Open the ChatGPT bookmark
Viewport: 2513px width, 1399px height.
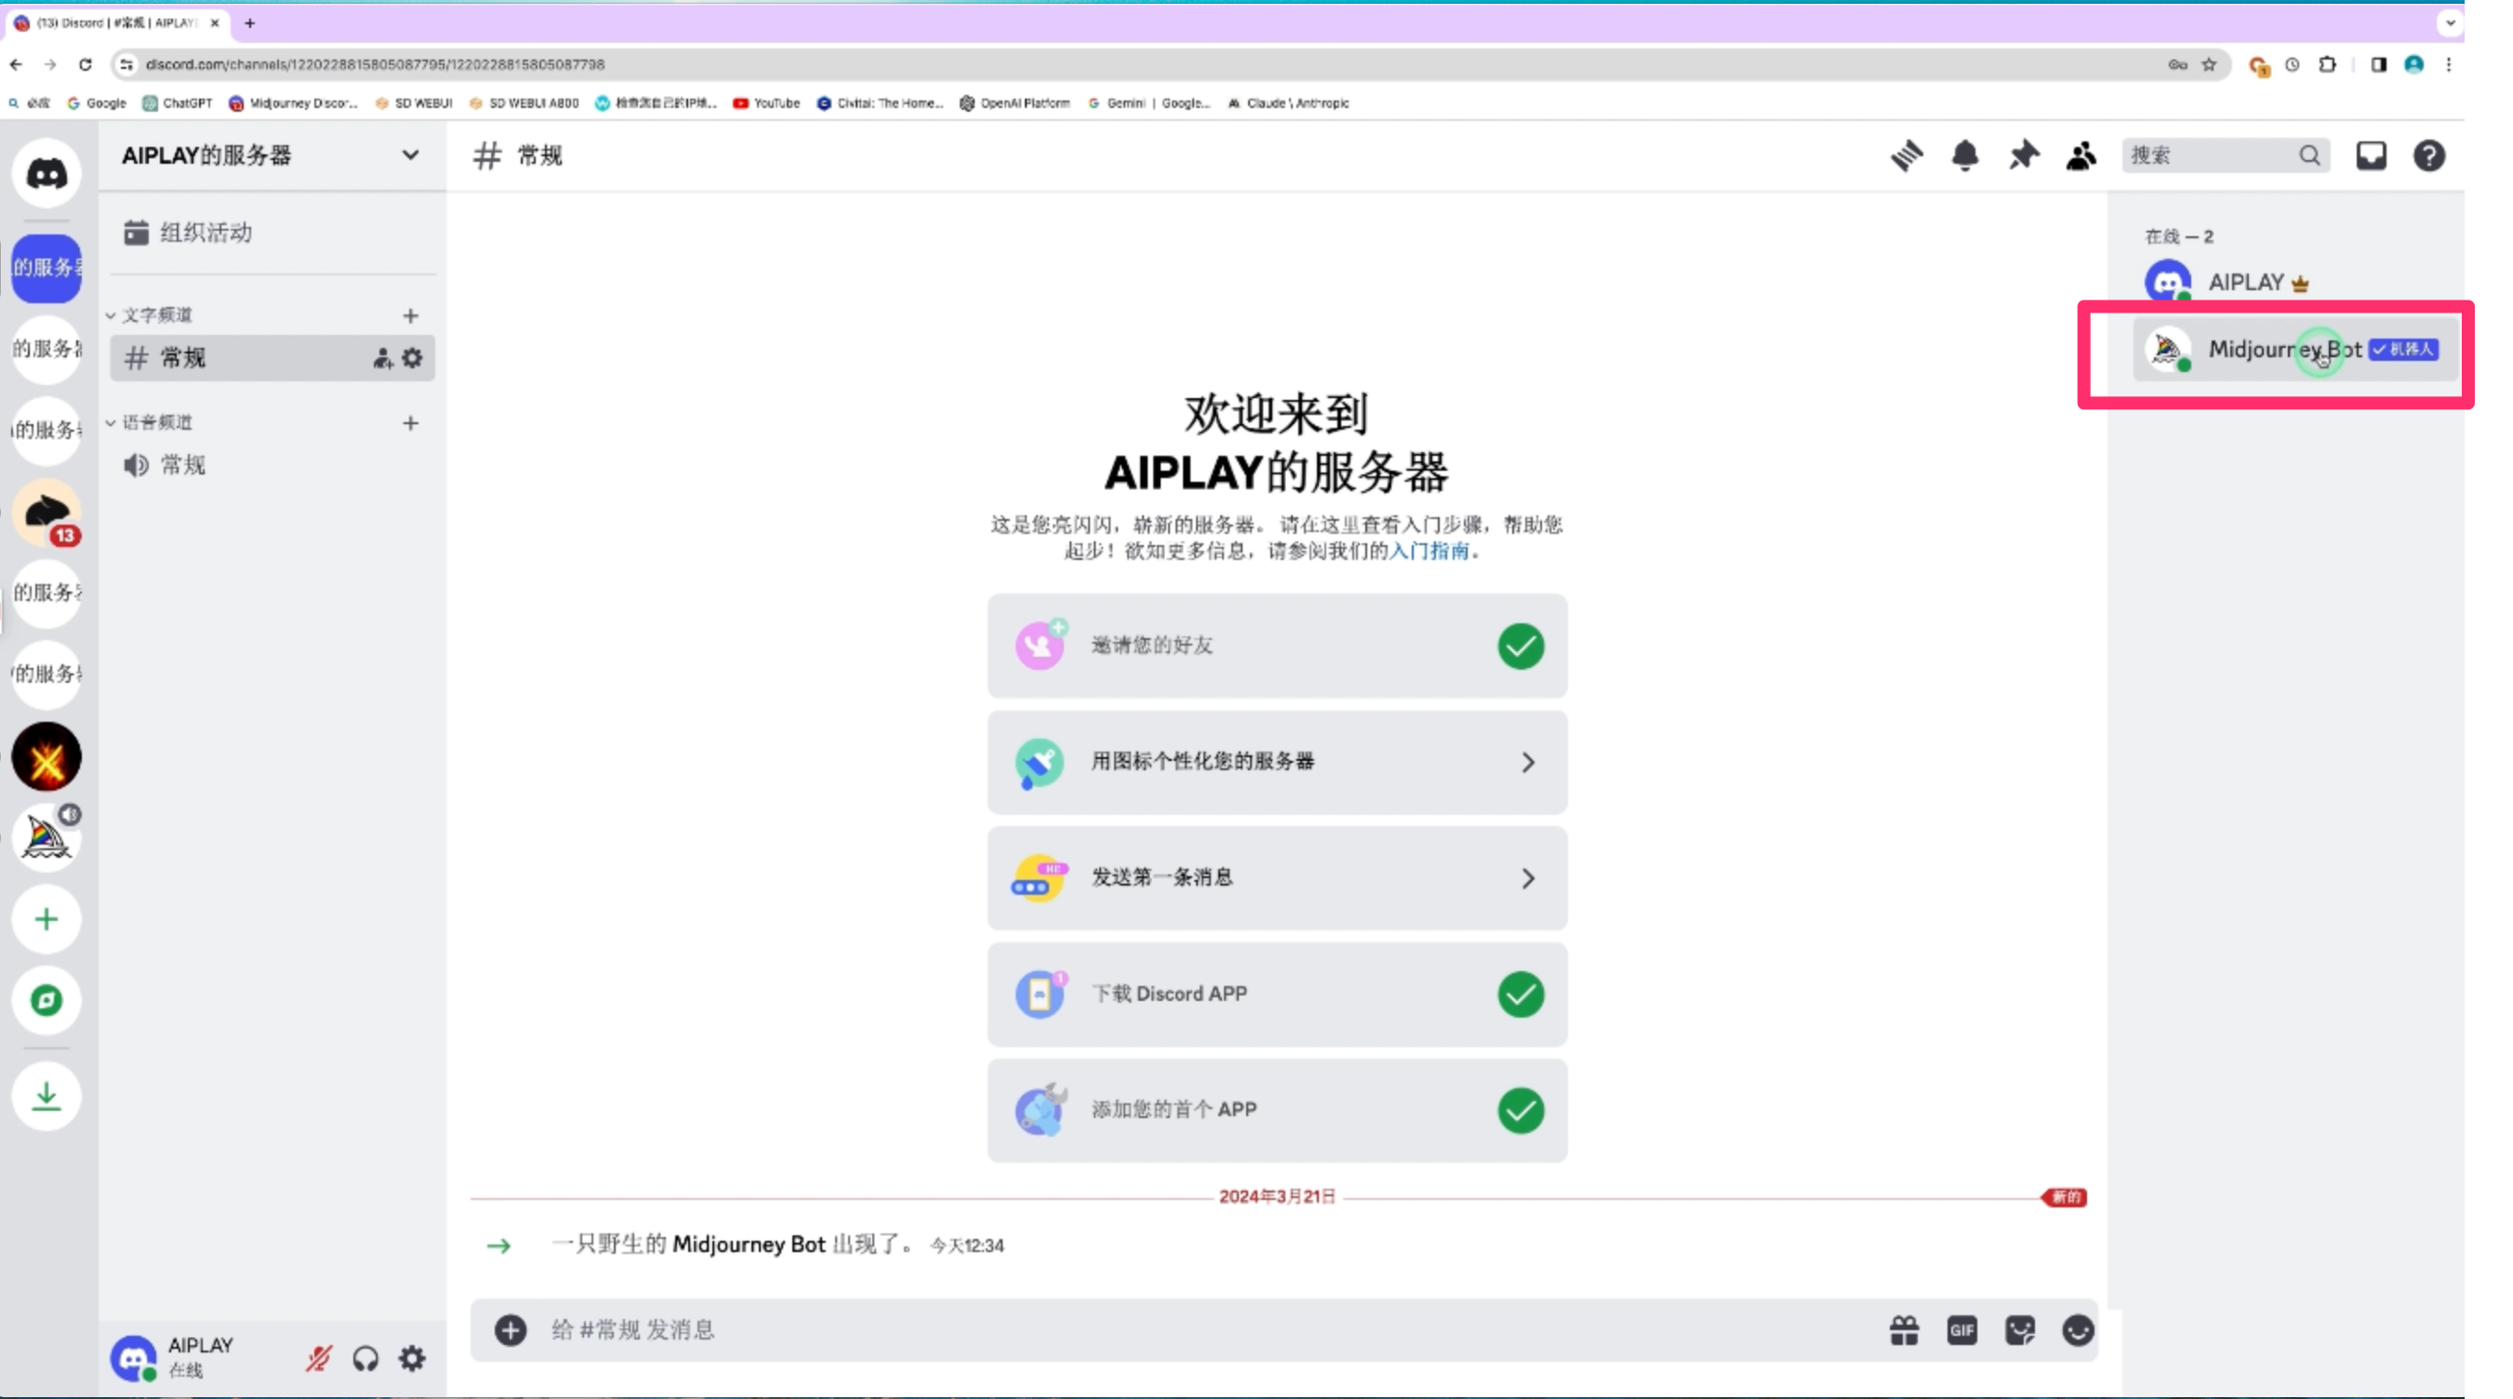177,102
